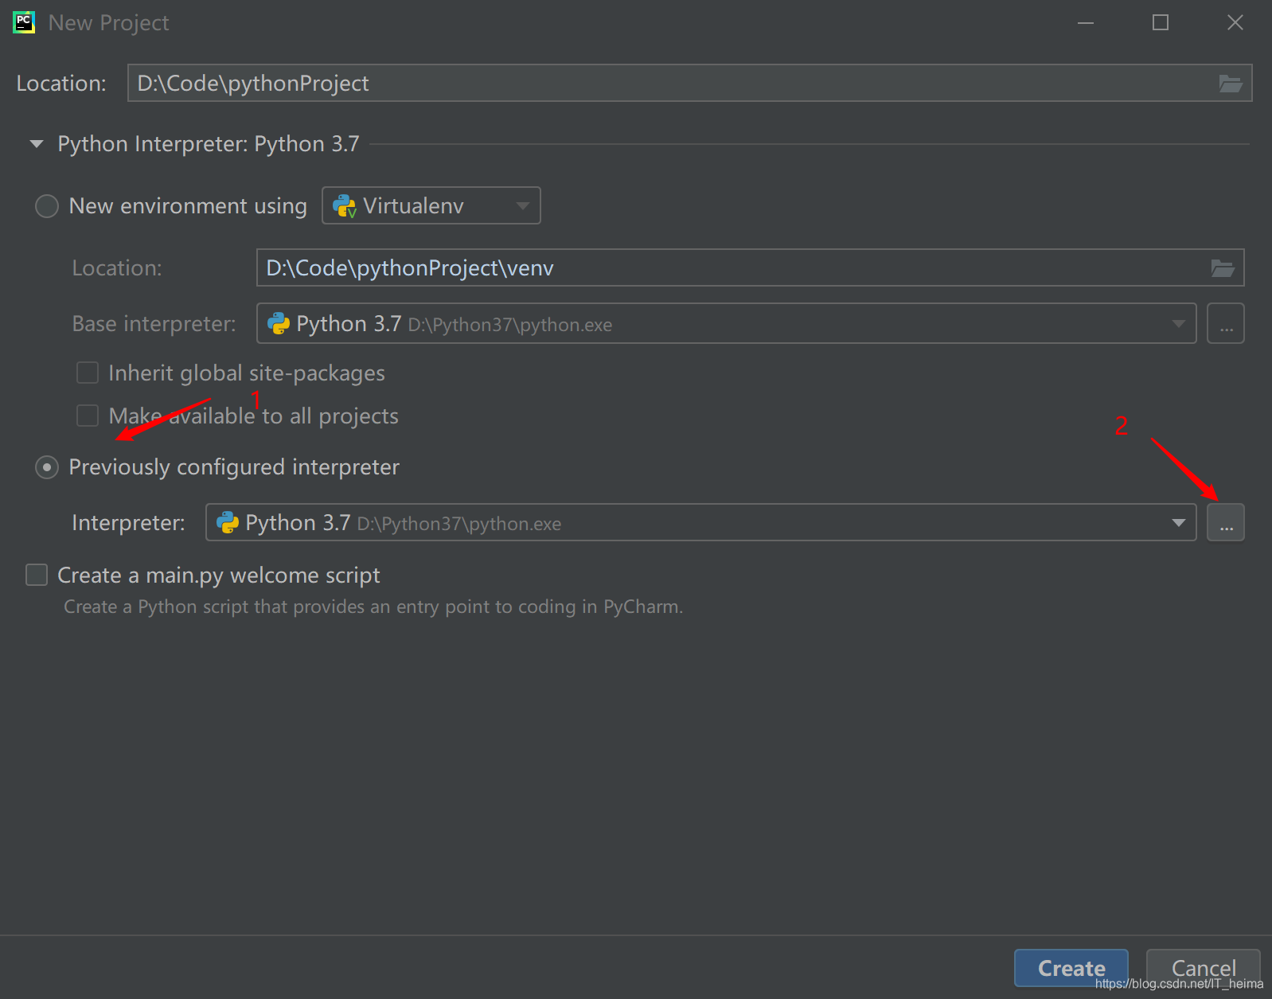Select New environment using radio button
This screenshot has height=999, width=1272.
(x=47, y=206)
